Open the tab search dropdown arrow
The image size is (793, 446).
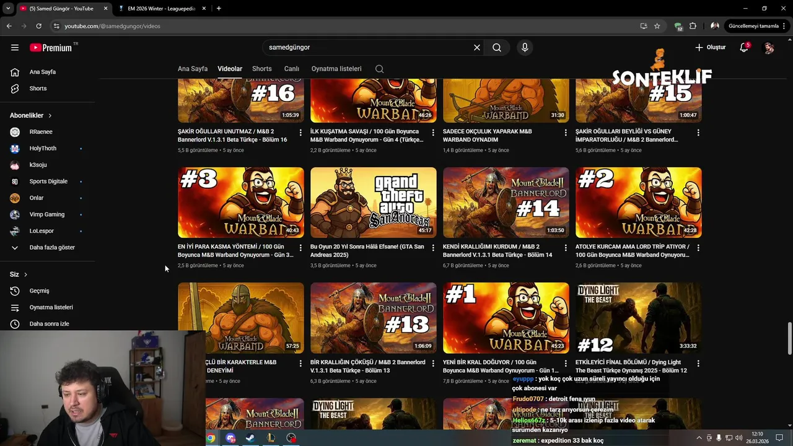point(8,9)
